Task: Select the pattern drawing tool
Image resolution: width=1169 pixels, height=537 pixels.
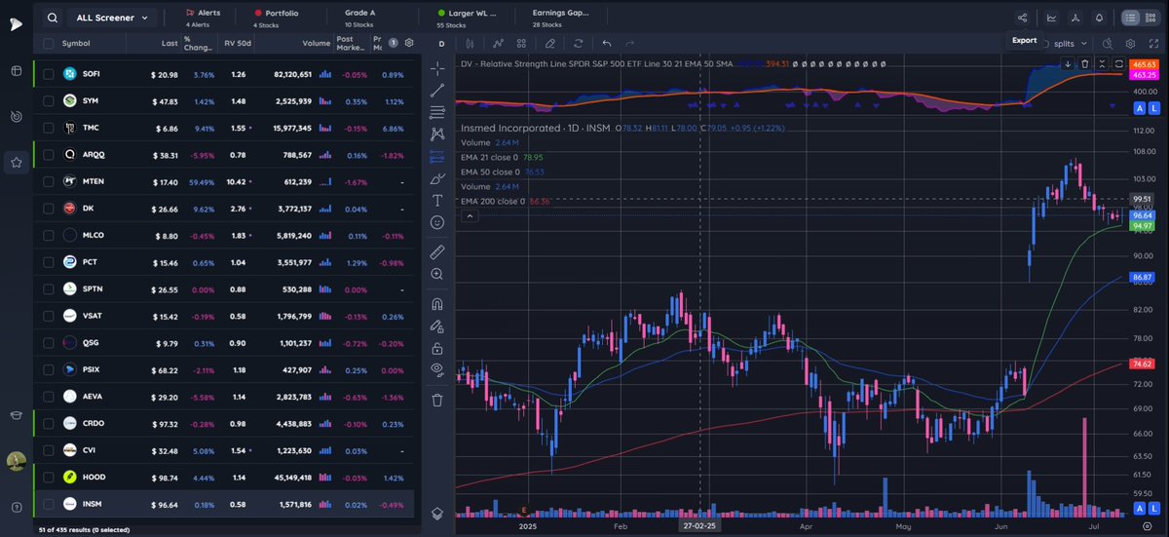Action: pyautogui.click(x=437, y=133)
